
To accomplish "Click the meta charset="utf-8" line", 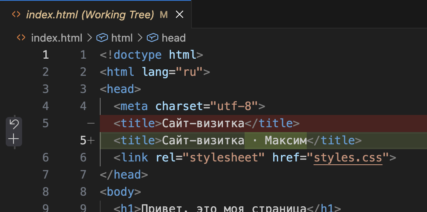I will (189, 106).
